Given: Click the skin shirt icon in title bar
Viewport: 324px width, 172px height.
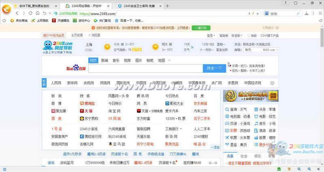Looking at the screenshot, I should (296, 3).
